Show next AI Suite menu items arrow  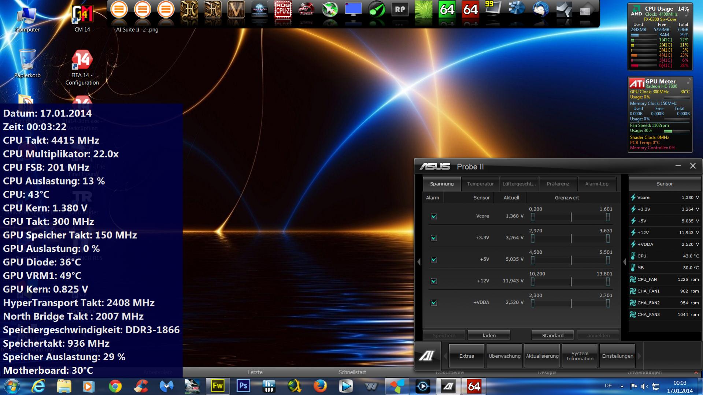pyautogui.click(x=640, y=356)
